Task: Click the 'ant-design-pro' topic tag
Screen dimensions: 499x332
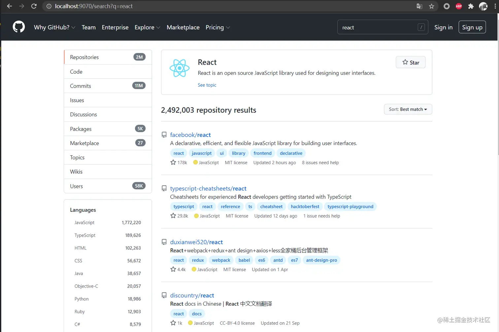Action: tap(321, 260)
